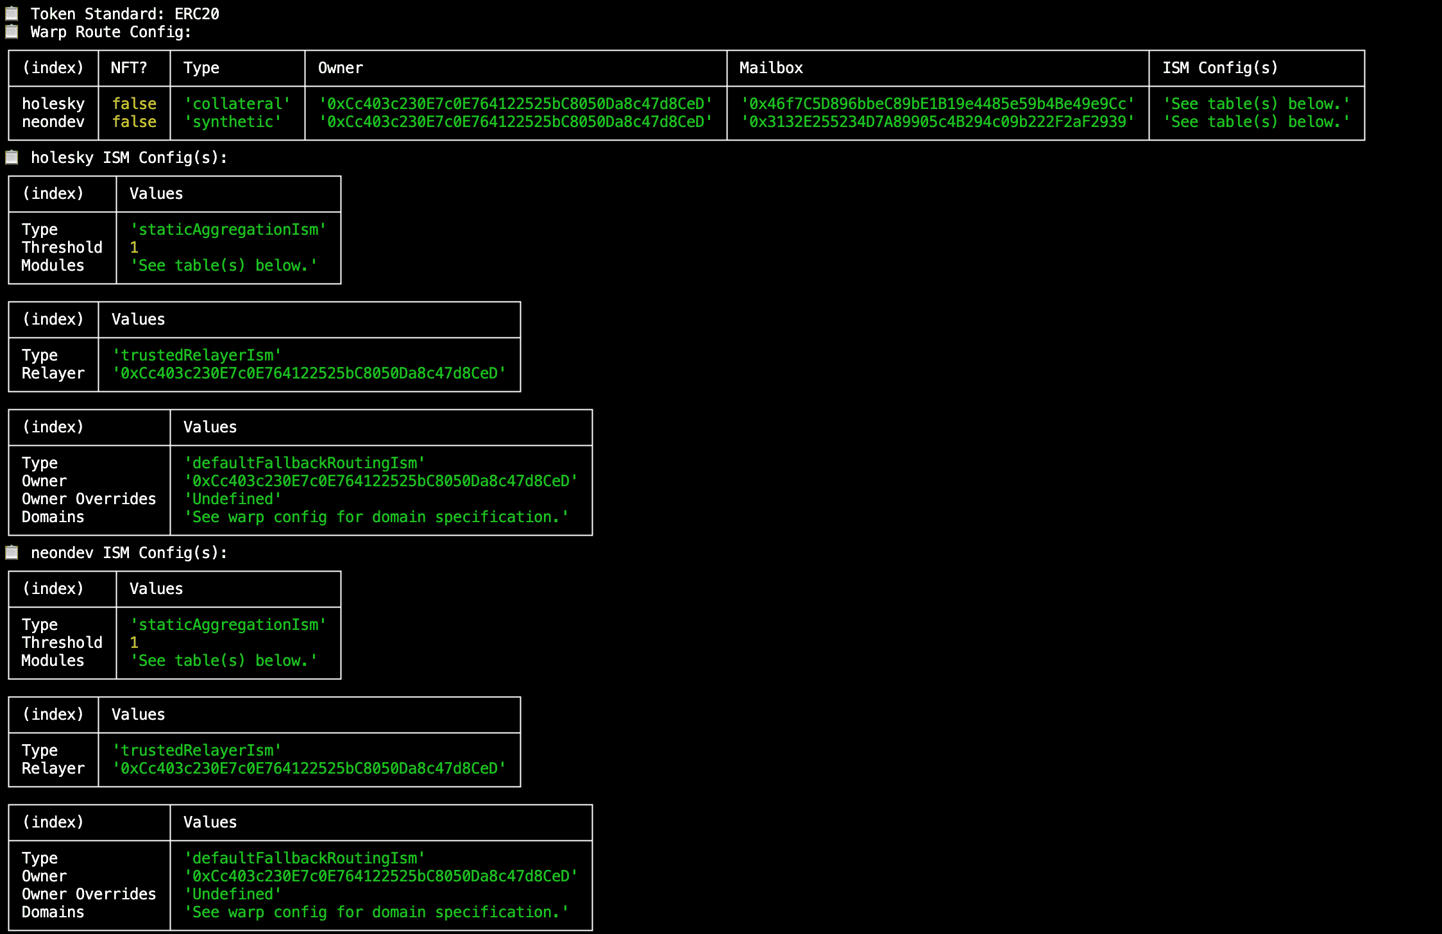
Task: Click the Domains value in the neondev section
Action: coord(377,912)
